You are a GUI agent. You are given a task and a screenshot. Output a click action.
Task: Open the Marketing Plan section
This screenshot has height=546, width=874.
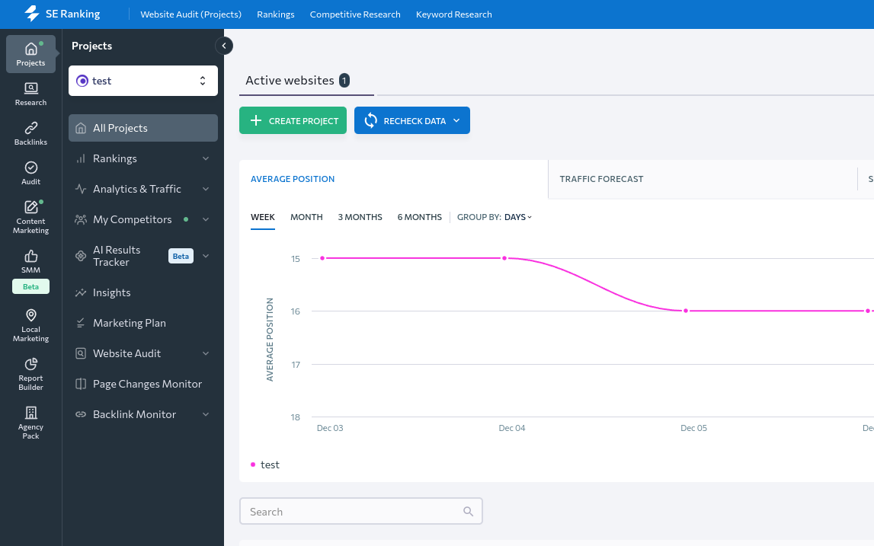click(x=130, y=323)
